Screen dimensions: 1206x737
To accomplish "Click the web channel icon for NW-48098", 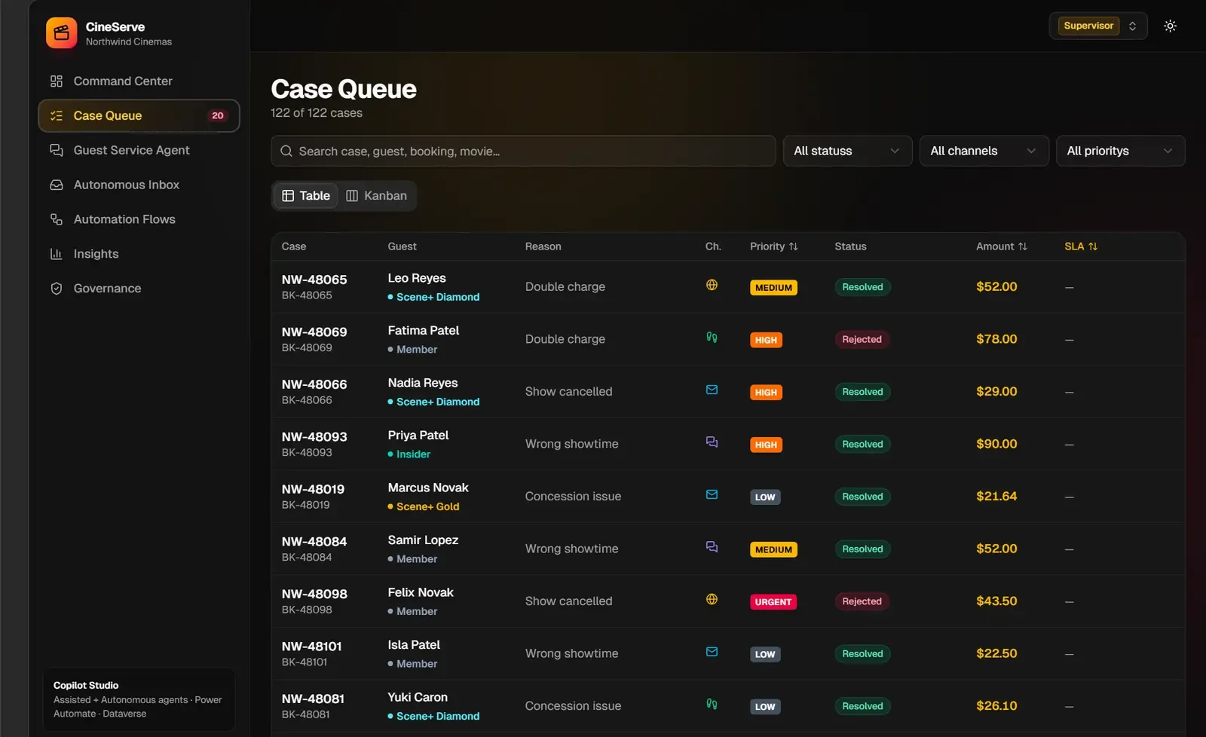I will (x=712, y=599).
